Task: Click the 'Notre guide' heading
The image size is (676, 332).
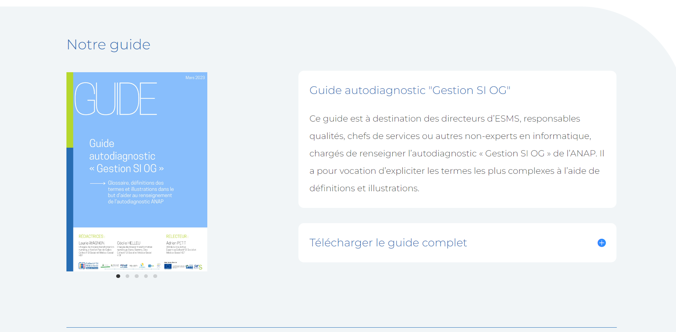Action: [x=109, y=45]
